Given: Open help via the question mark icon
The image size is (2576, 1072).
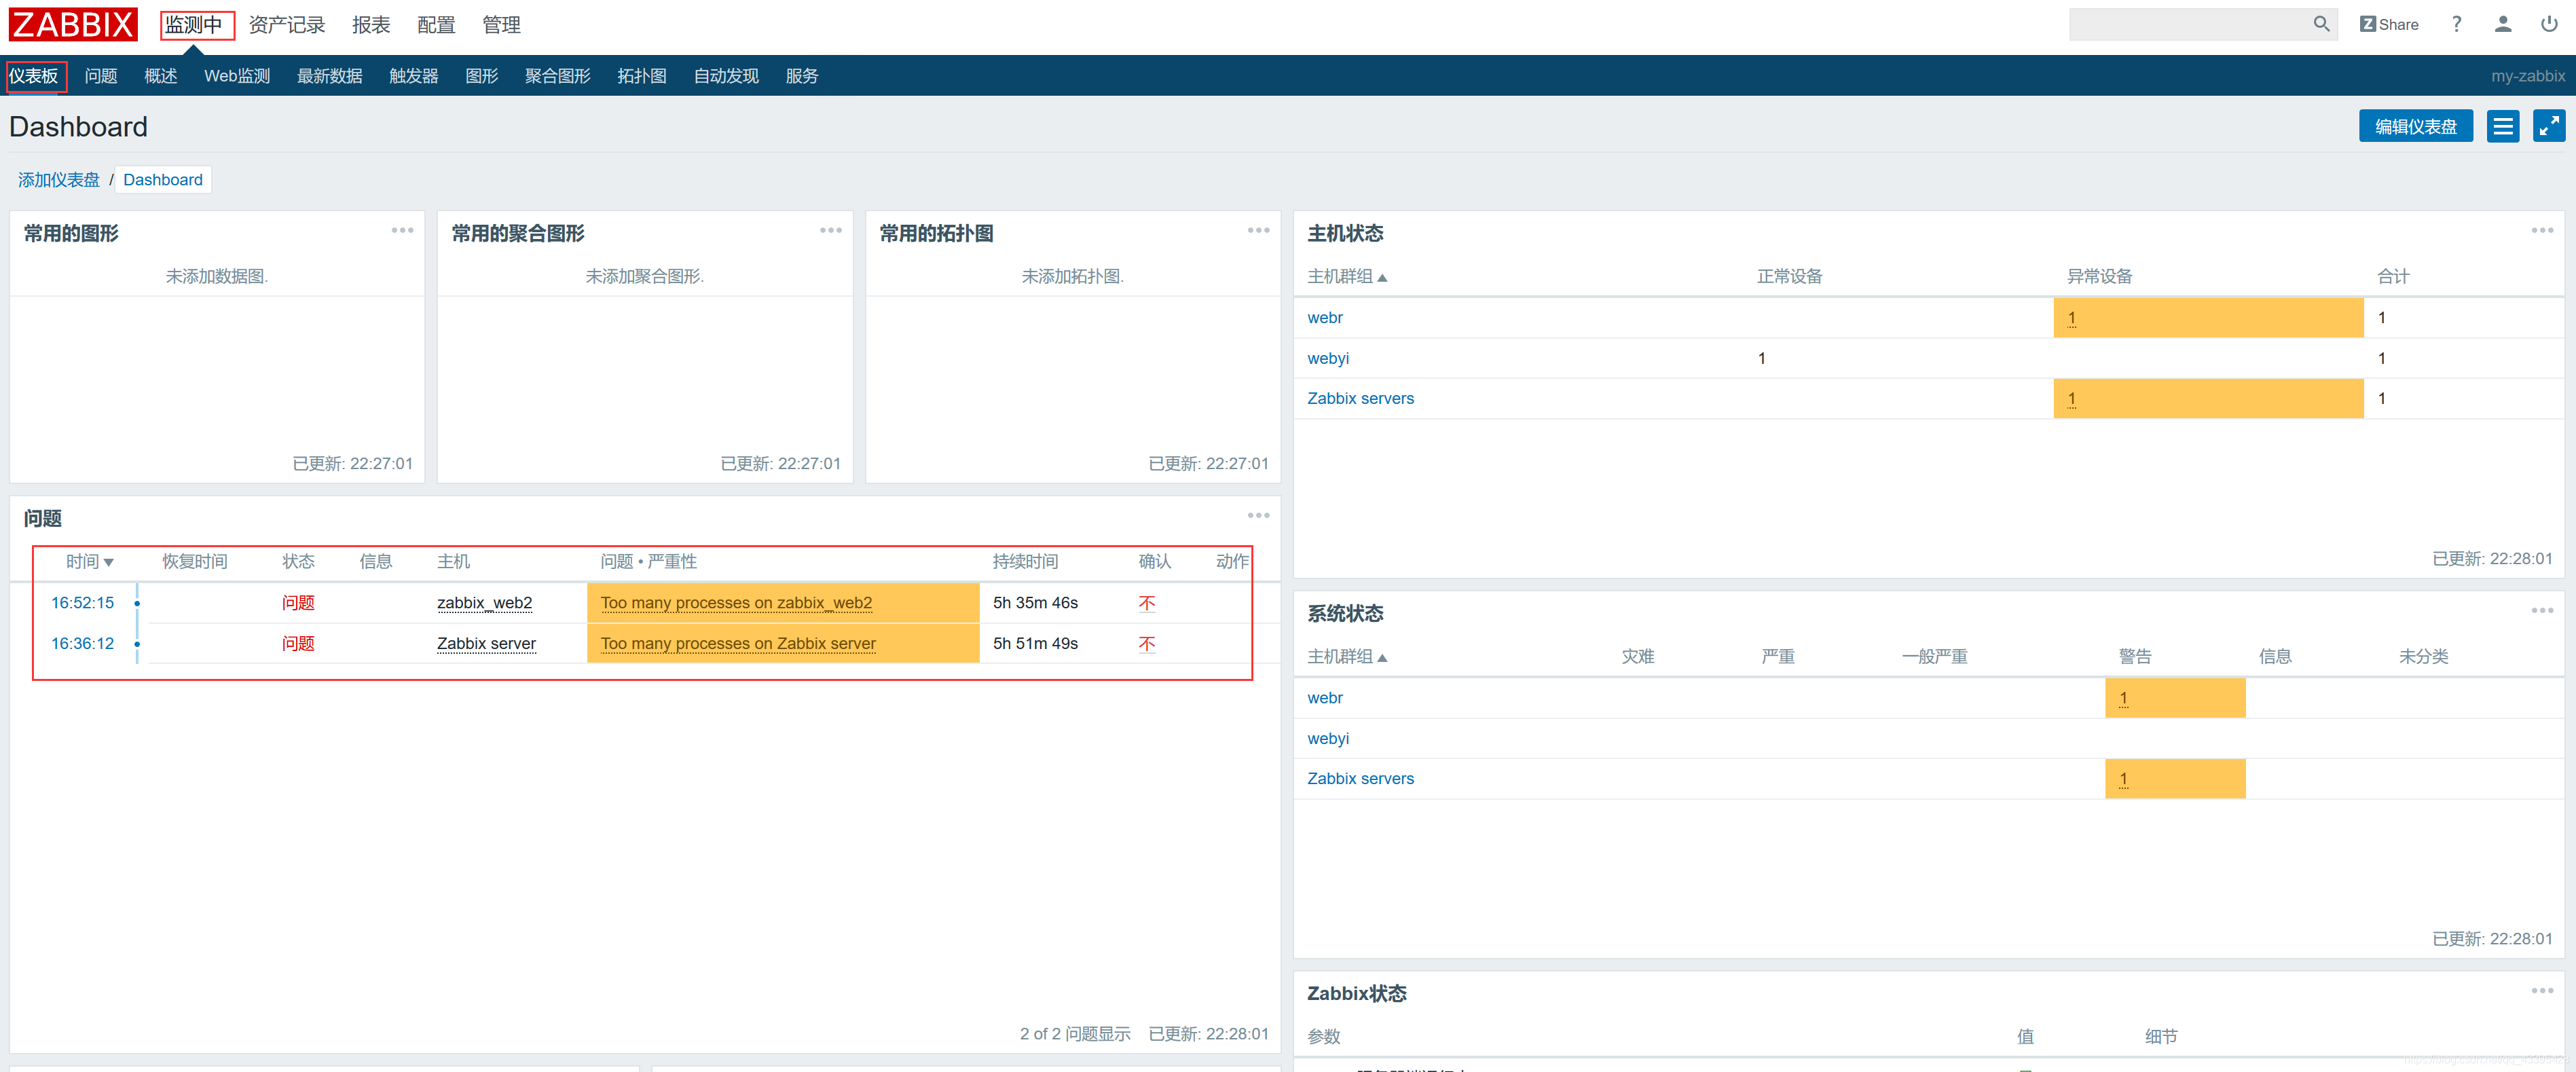Looking at the screenshot, I should click(x=2456, y=24).
